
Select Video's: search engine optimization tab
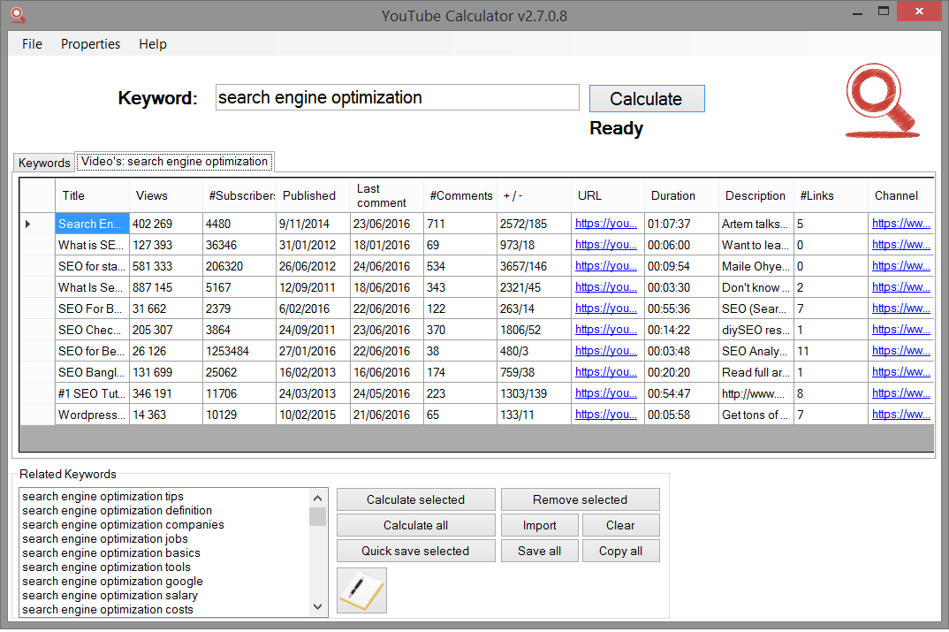coord(174,162)
